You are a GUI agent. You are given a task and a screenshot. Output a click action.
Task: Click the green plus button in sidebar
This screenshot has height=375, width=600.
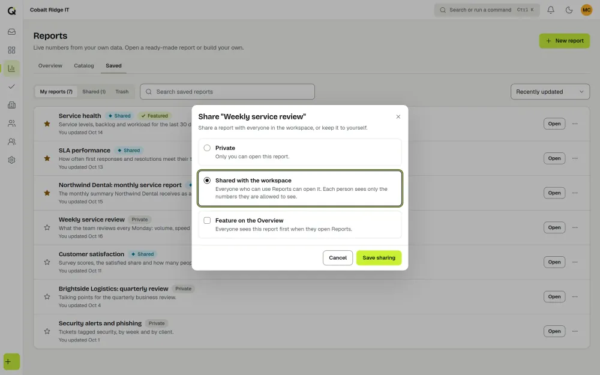11,362
